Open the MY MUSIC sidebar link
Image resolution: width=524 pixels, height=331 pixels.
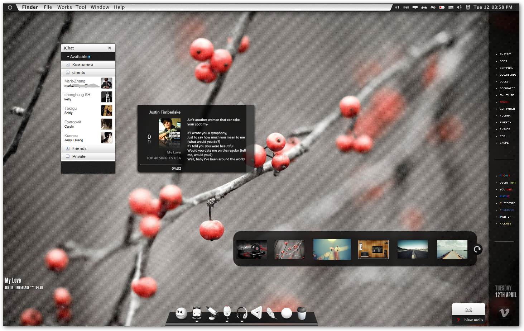coord(507,95)
